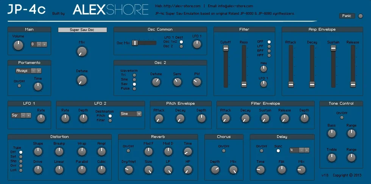Click the Filter LFO 1 knob
The height and width of the screenshot is (184, 371).
(x=263, y=84)
